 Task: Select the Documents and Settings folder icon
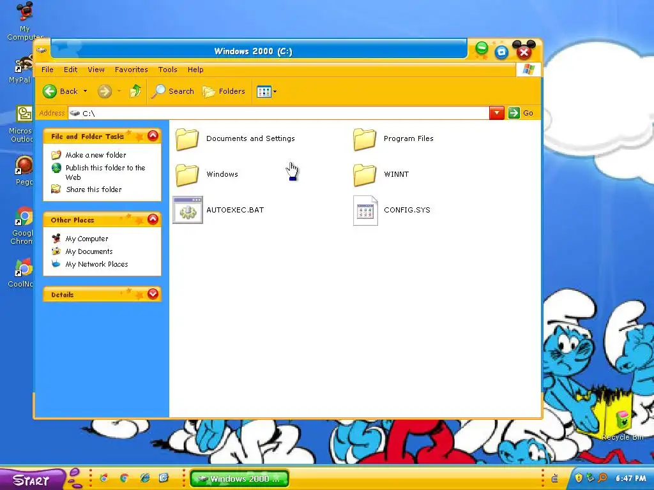click(187, 138)
